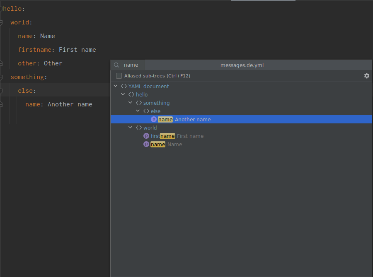Click the brackets icon beside hello node
Image resolution: width=373 pixels, height=277 pixels.
click(131, 94)
